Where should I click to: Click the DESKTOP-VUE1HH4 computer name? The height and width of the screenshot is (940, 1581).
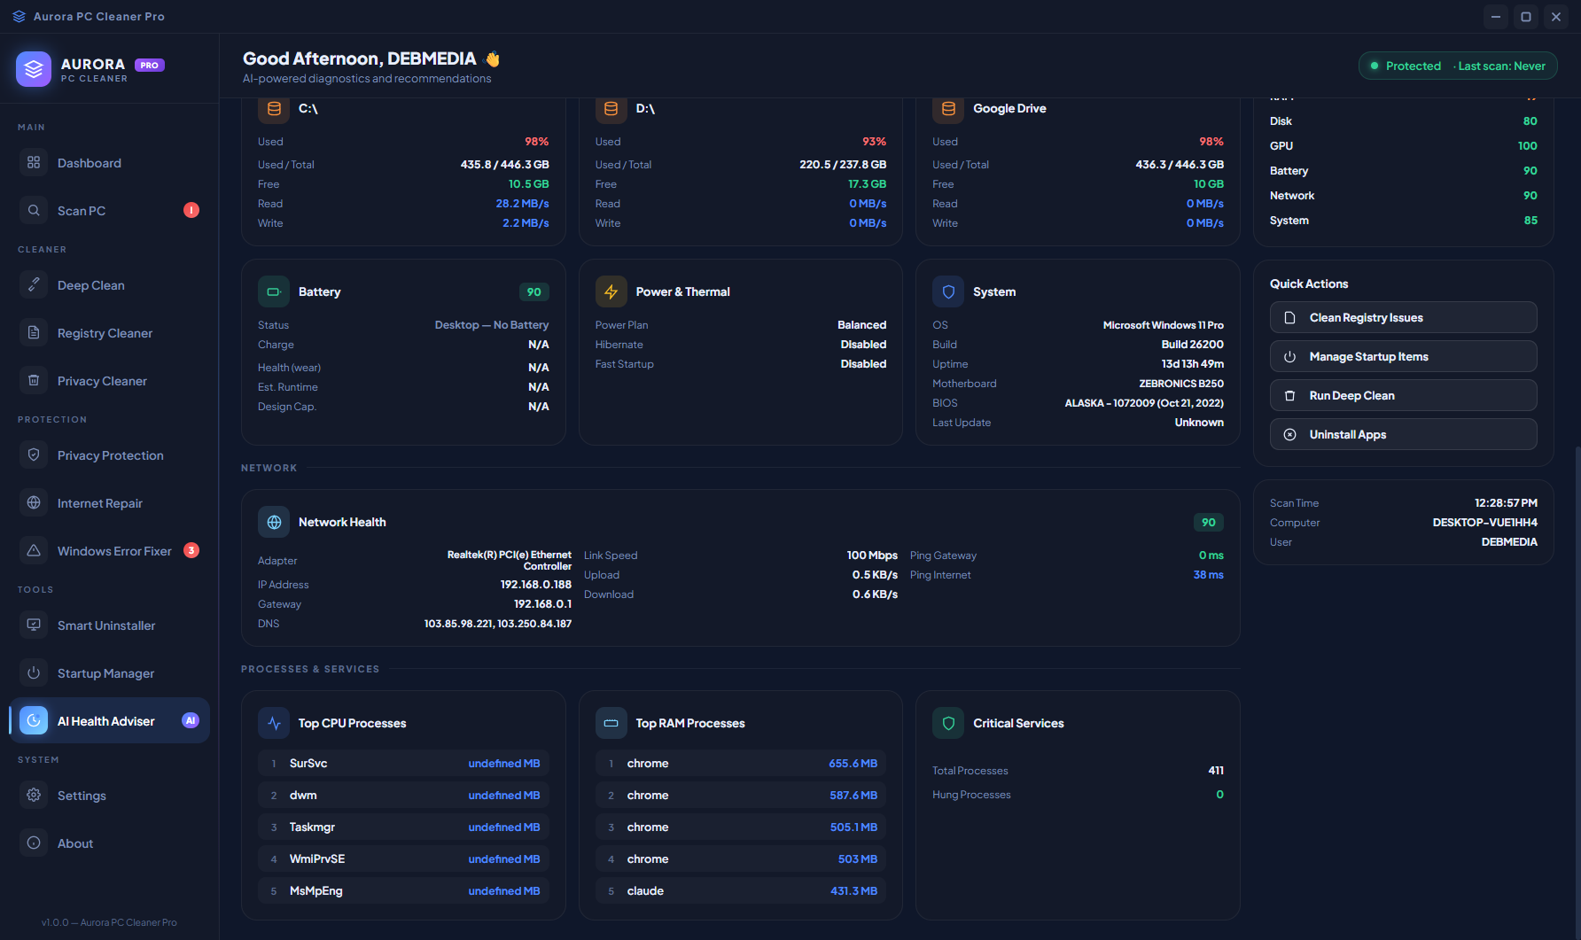click(1484, 523)
